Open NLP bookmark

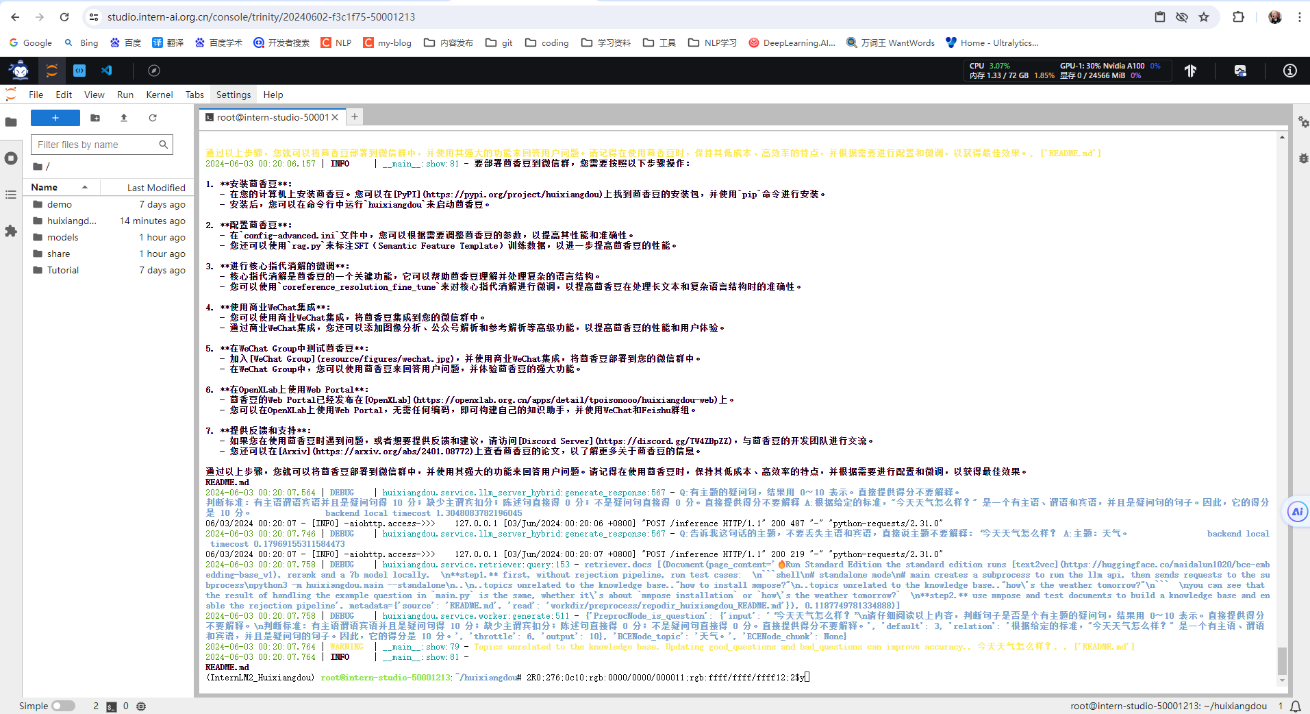tap(336, 42)
